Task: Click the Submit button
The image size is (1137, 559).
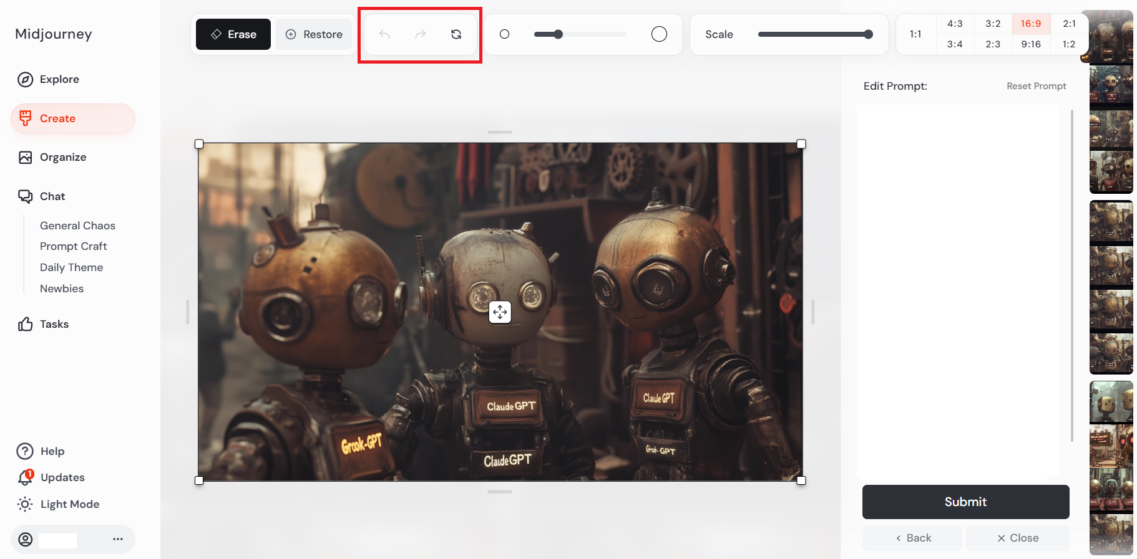Action: 965,502
